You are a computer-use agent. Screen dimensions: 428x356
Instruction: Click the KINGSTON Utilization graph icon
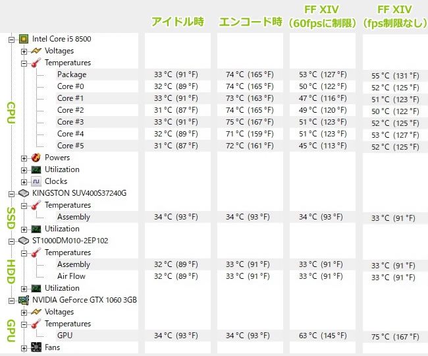pyautogui.click(x=36, y=229)
